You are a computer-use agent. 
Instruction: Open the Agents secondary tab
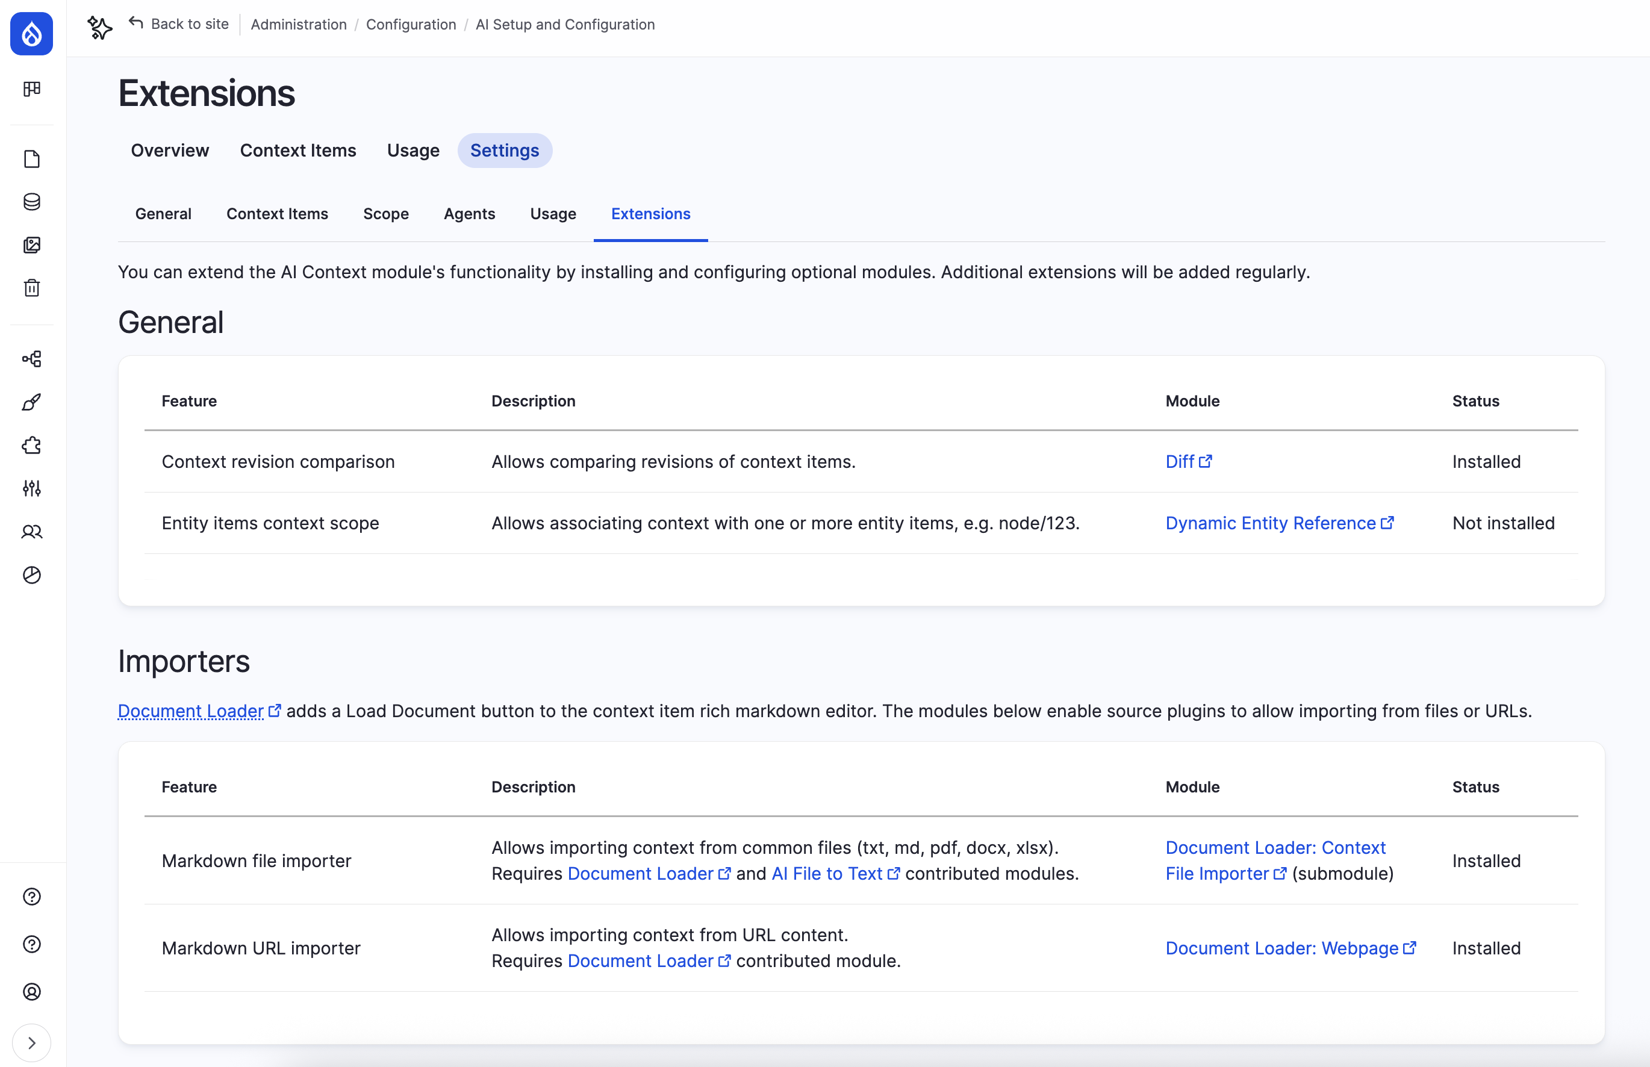point(470,213)
